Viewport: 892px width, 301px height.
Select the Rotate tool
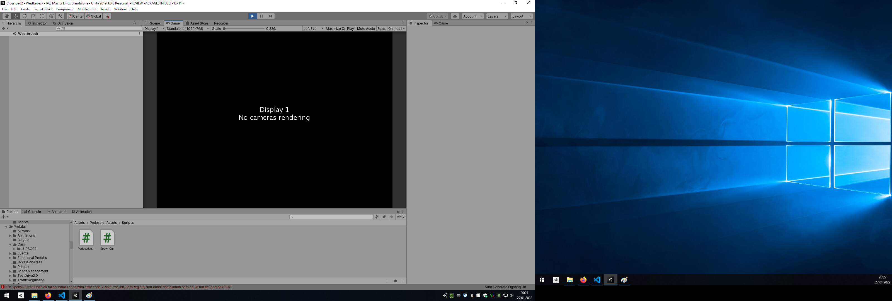pos(24,16)
